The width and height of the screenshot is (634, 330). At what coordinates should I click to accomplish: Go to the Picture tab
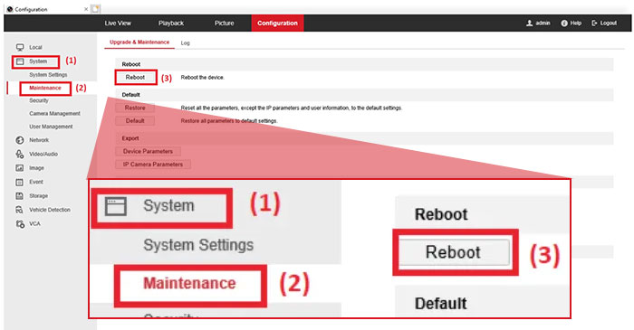click(x=224, y=23)
